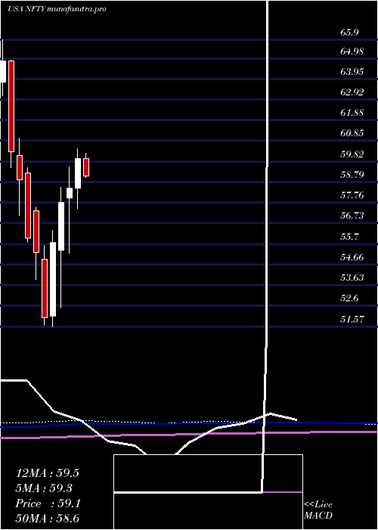Image resolution: width=378 pixels, height=530 pixels.
Task: Click the 56.73 price axis label
Action: click(x=352, y=216)
